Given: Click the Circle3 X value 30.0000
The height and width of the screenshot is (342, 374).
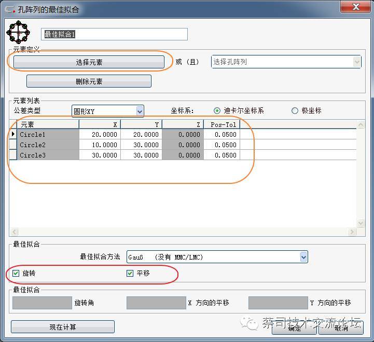Looking at the screenshot, I should point(100,155).
